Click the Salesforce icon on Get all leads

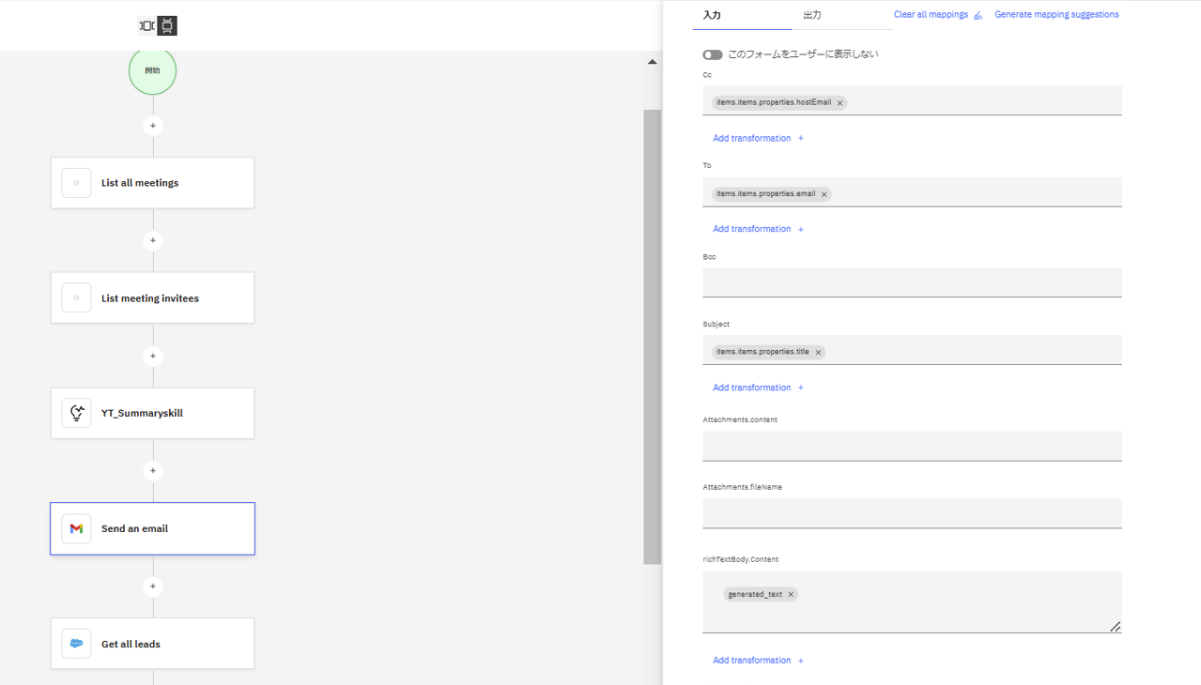tap(77, 644)
